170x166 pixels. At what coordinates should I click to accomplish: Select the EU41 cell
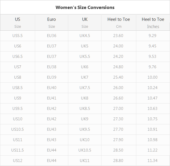pyautogui.click(x=52, y=98)
